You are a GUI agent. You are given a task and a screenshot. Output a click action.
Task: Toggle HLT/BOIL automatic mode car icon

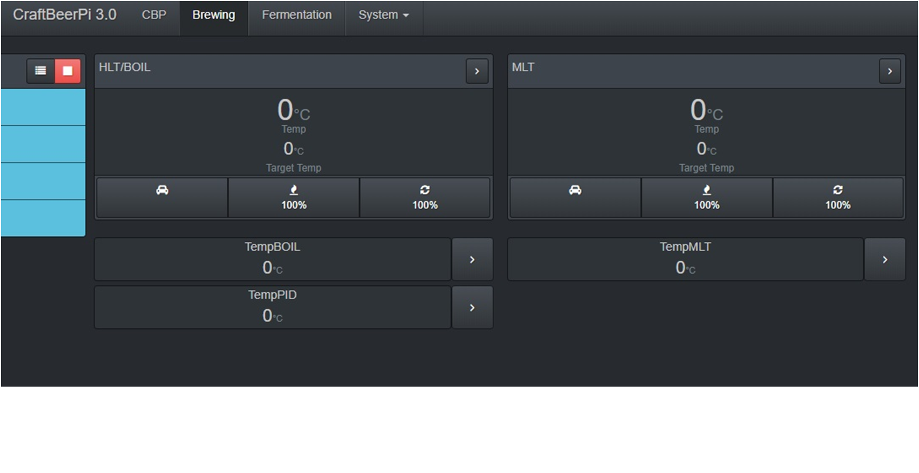click(162, 198)
